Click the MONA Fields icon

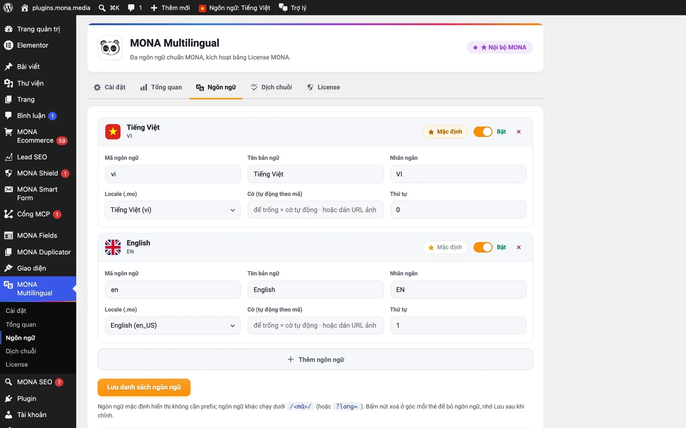click(9, 235)
